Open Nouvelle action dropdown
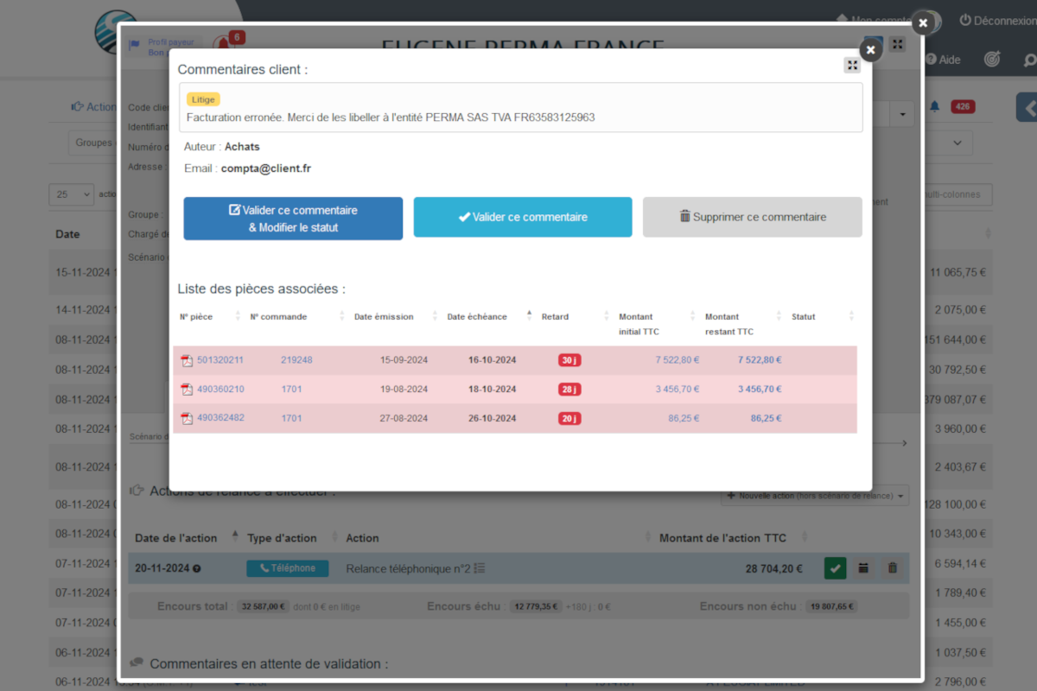 [x=818, y=496]
